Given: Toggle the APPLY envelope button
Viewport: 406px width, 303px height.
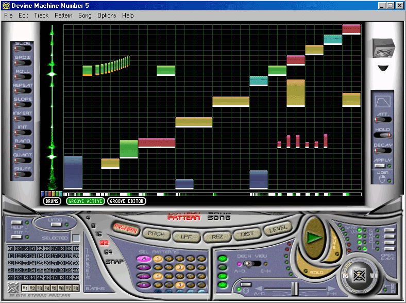Looking at the screenshot, I should 380,166.
